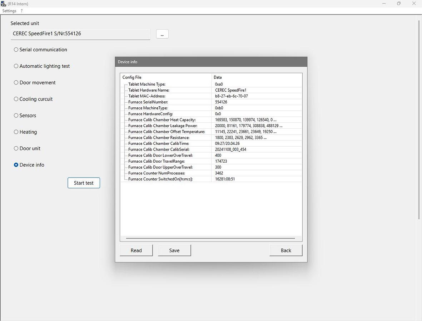Choose the Sensors test option
Image resolution: width=422 pixels, height=321 pixels.
[16, 115]
